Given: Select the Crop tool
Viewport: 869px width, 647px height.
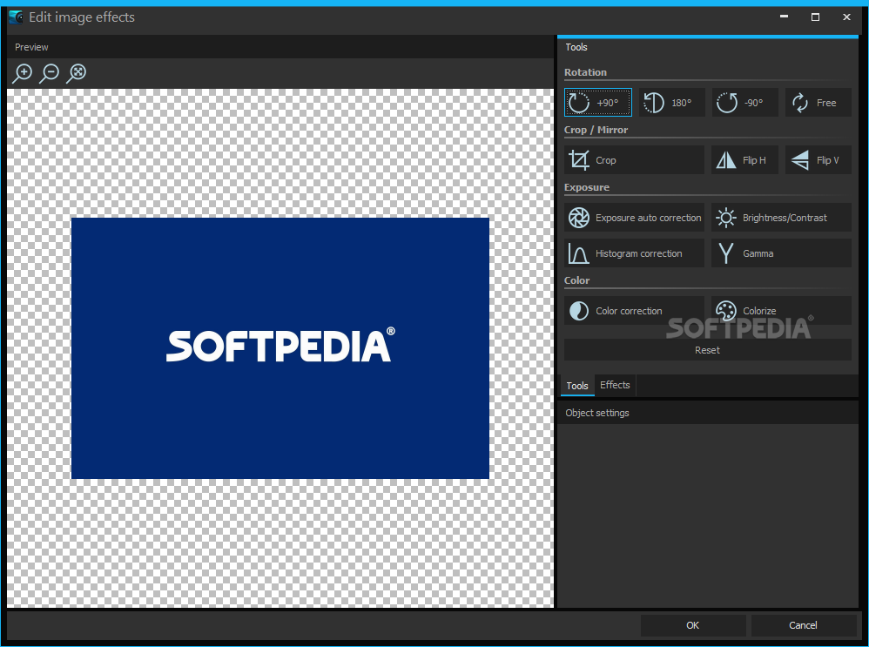Looking at the screenshot, I should 634,160.
